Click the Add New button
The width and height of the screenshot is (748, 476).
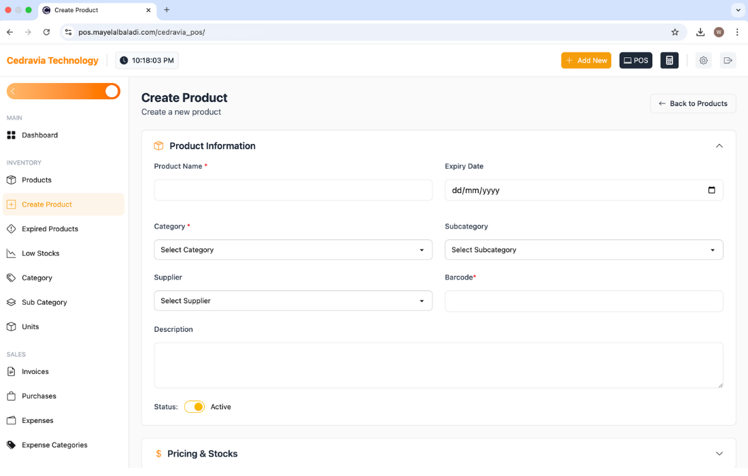(585, 61)
